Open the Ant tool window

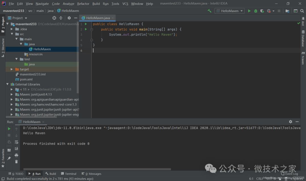coord(303,21)
